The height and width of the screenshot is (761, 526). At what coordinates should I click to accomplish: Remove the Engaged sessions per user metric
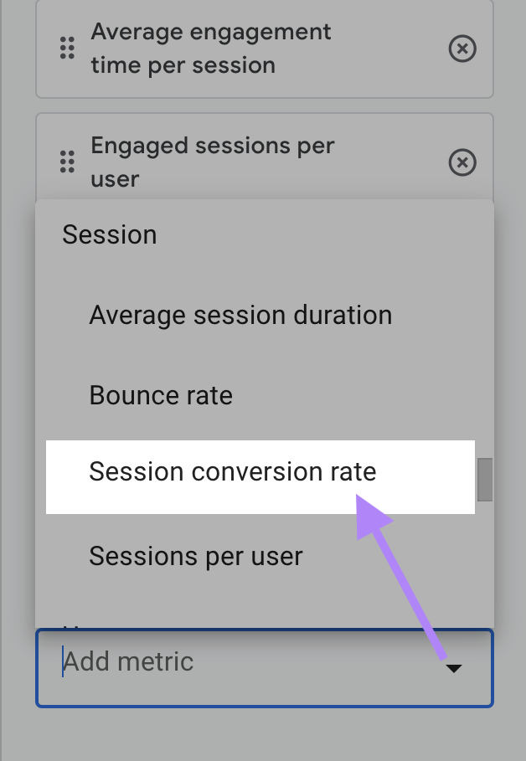click(462, 162)
